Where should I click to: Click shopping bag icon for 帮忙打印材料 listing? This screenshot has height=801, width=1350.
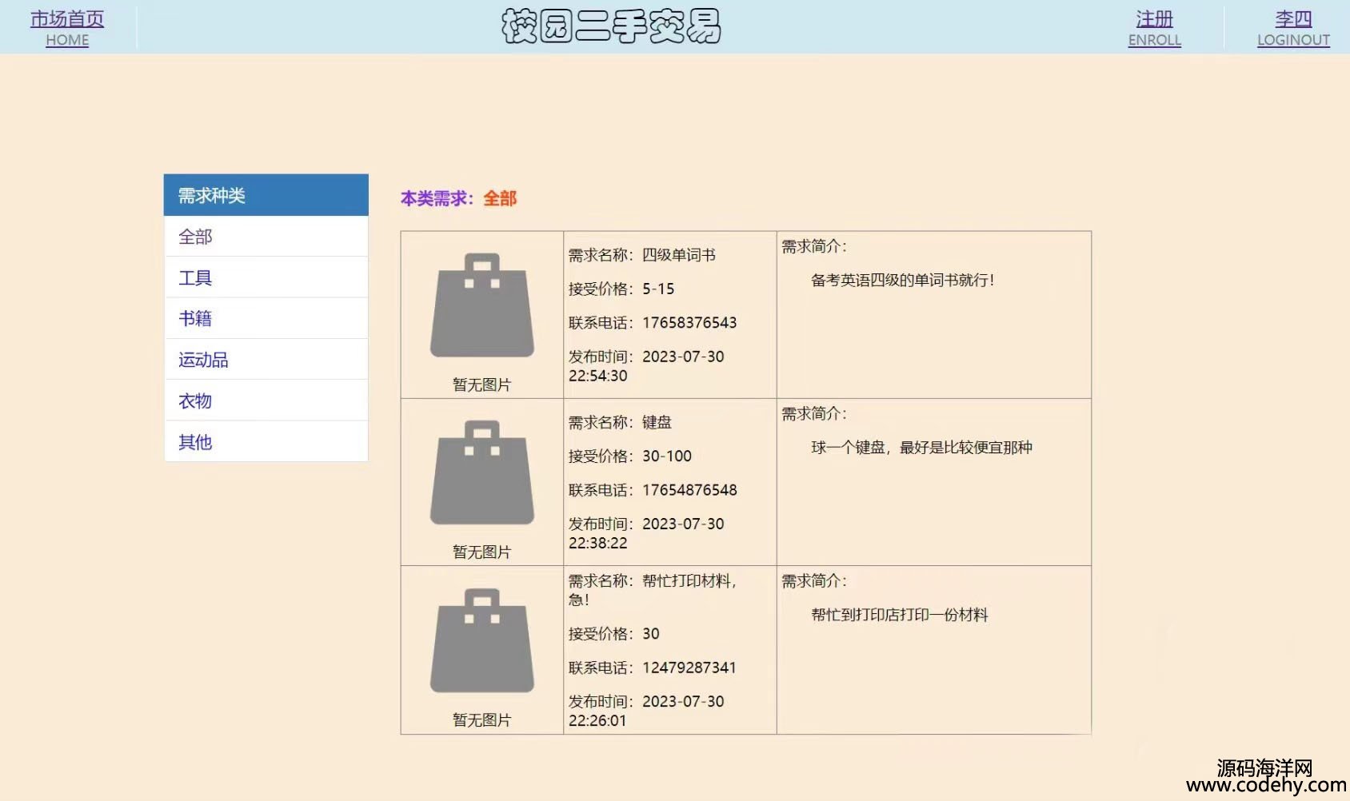(x=482, y=640)
